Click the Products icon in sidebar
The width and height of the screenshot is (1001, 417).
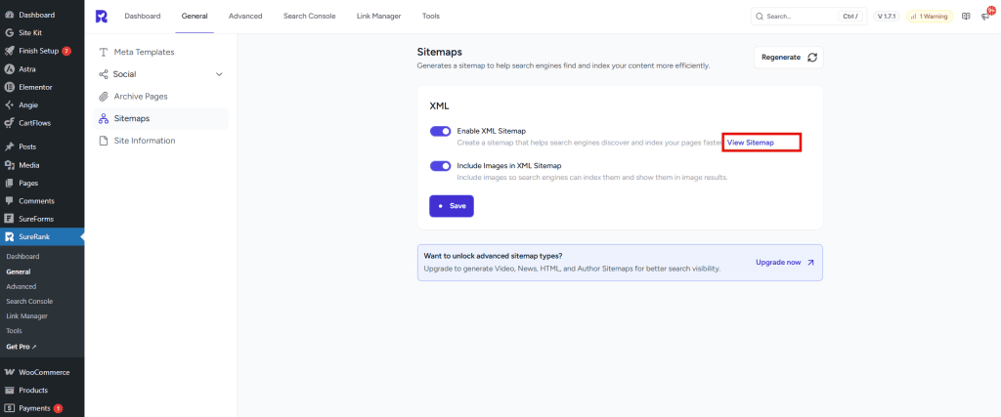coord(9,391)
